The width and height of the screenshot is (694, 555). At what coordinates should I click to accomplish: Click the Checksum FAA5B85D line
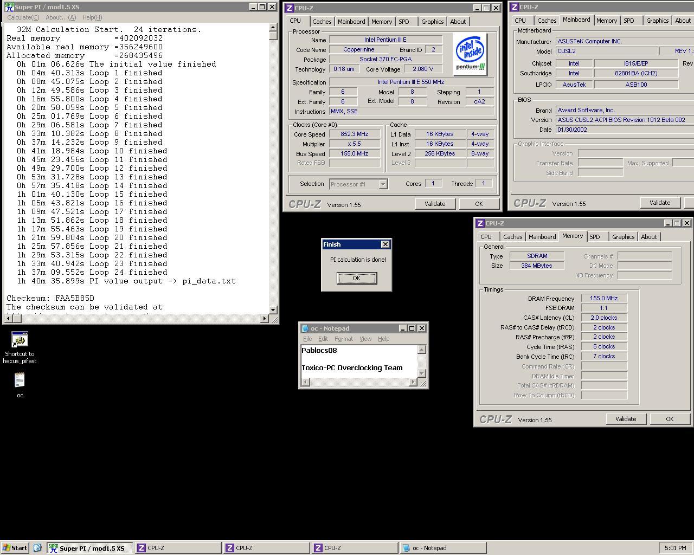click(x=50, y=298)
